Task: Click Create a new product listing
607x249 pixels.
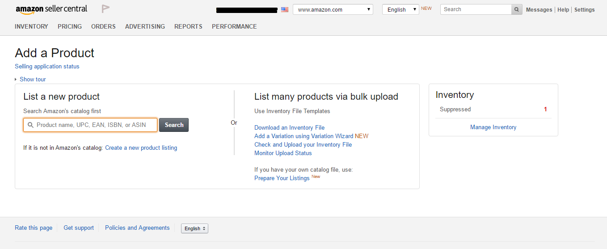Action: (x=141, y=148)
